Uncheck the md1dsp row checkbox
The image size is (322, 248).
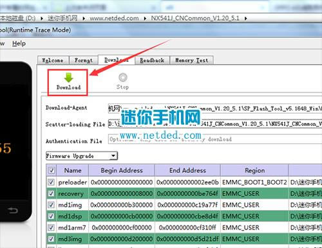click(51, 217)
